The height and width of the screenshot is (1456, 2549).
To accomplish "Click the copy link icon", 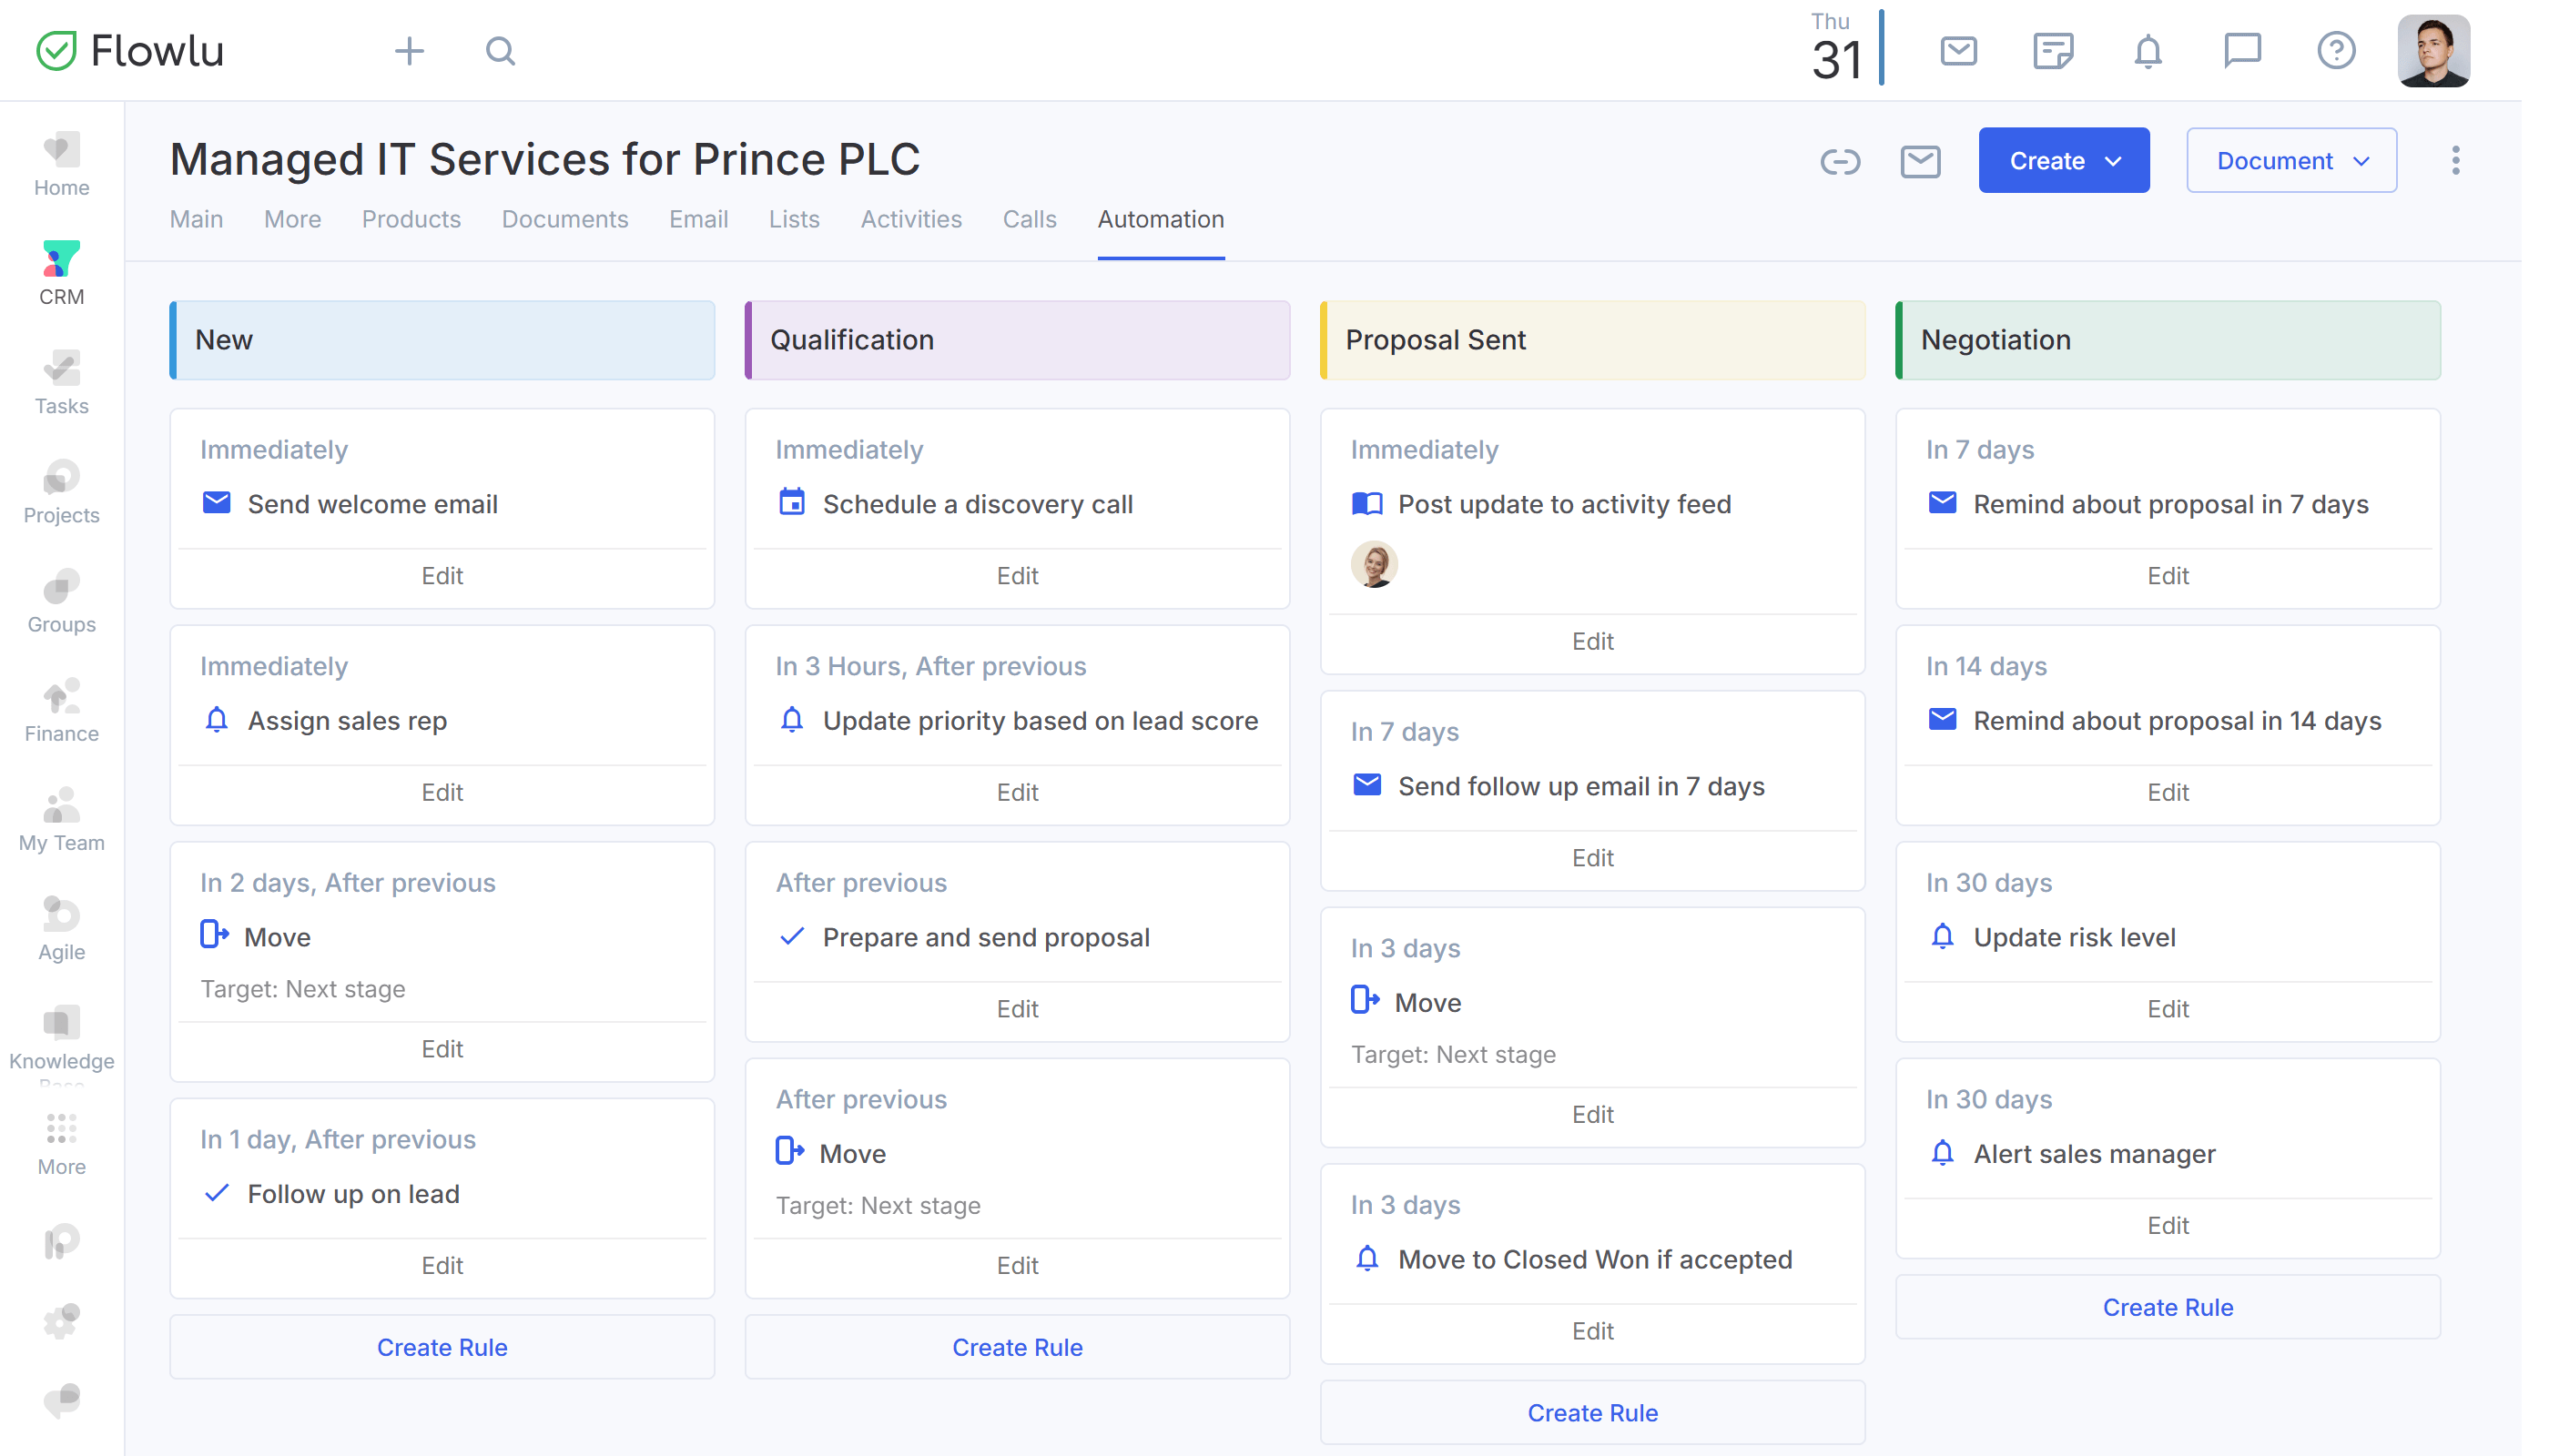I will pyautogui.click(x=1840, y=161).
